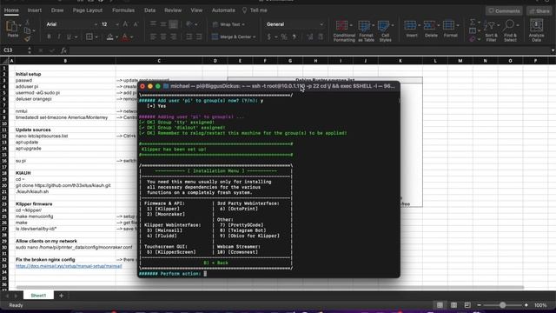Open Sort & Filter
The width and height of the screenshot is (556, 313).
(x=491, y=31)
